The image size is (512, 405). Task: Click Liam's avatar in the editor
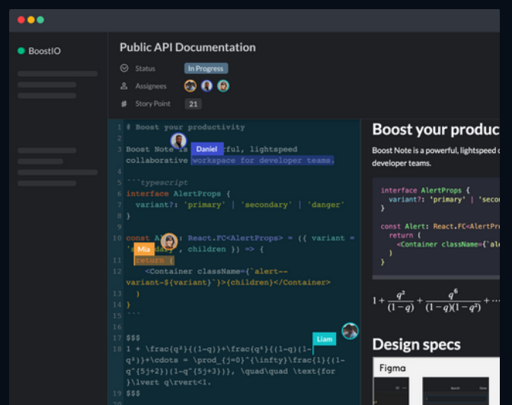coord(350,330)
